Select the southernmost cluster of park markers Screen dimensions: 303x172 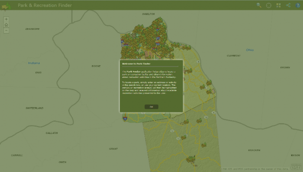pyautogui.click(x=190, y=159)
